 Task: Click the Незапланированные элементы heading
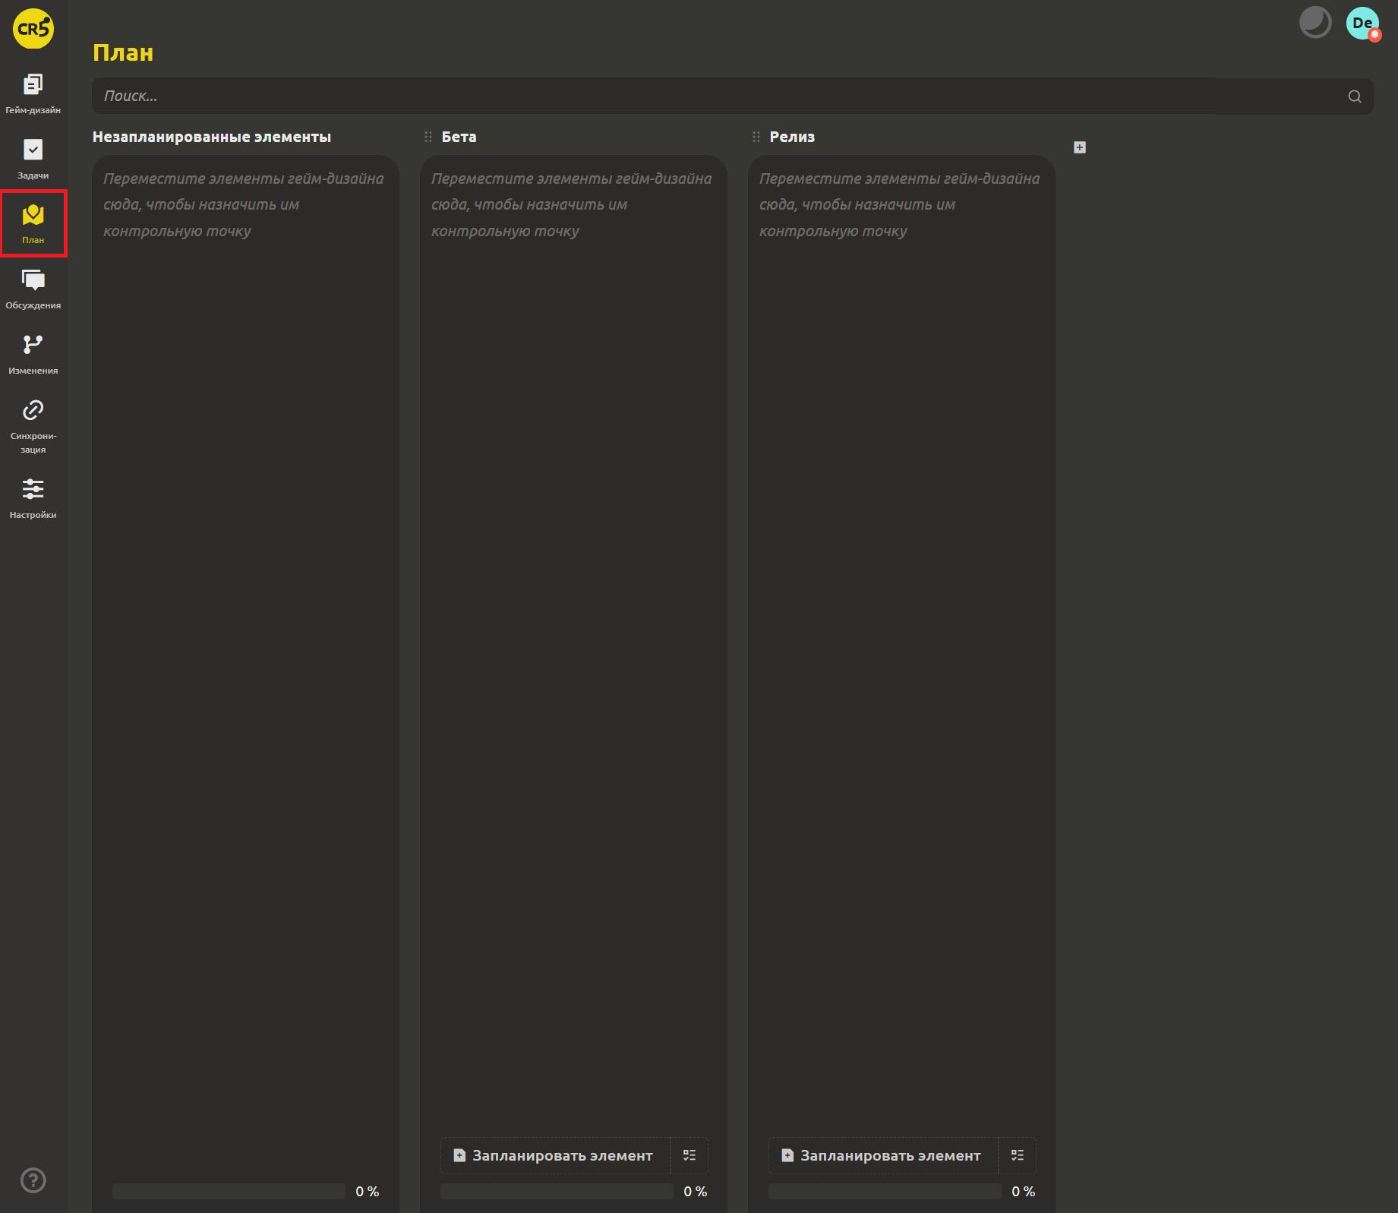tap(212, 137)
